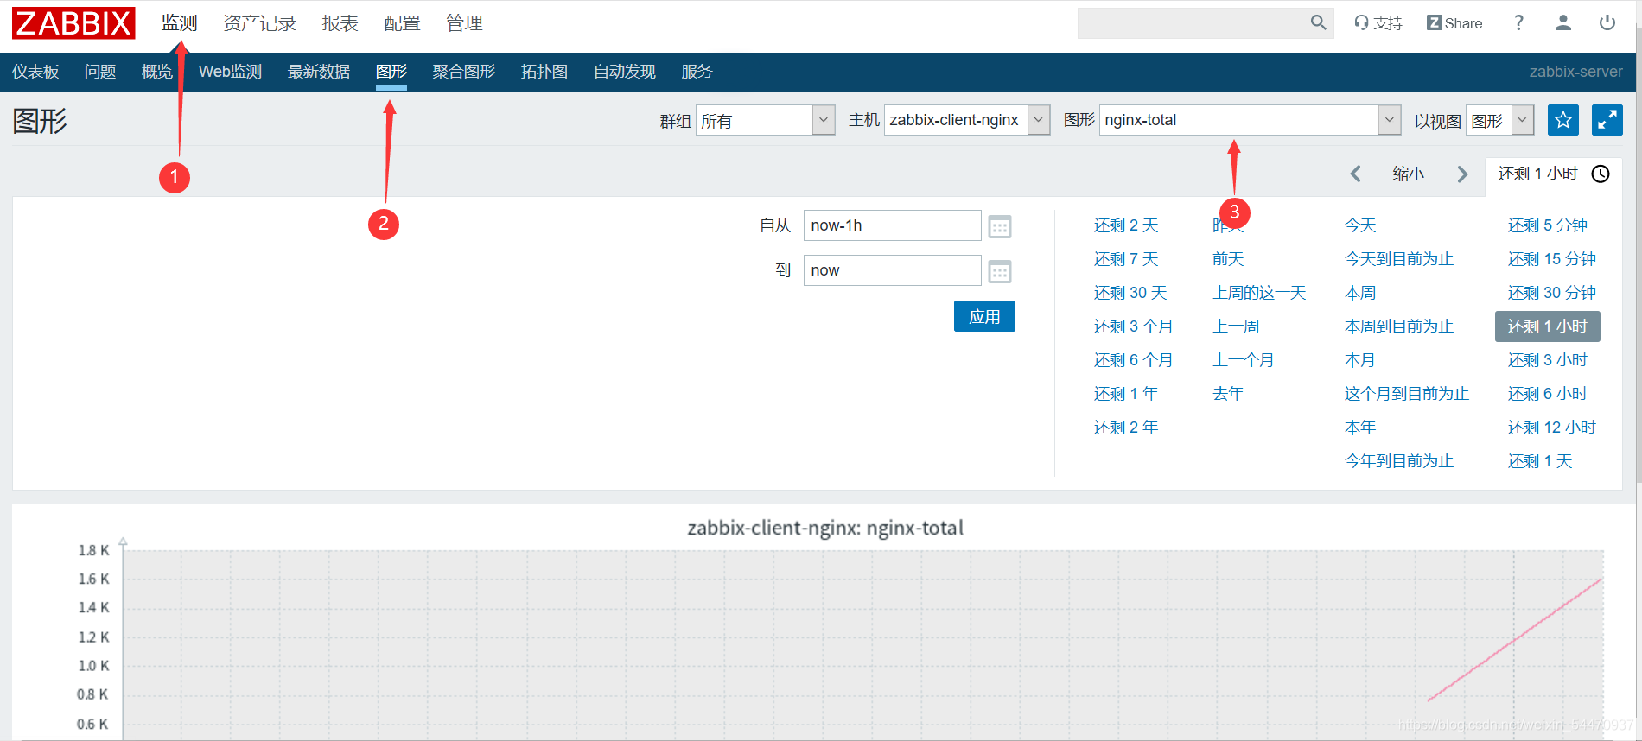1642x741 pixels.
Task: Click the Zabbix logo
Action: tap(73, 23)
